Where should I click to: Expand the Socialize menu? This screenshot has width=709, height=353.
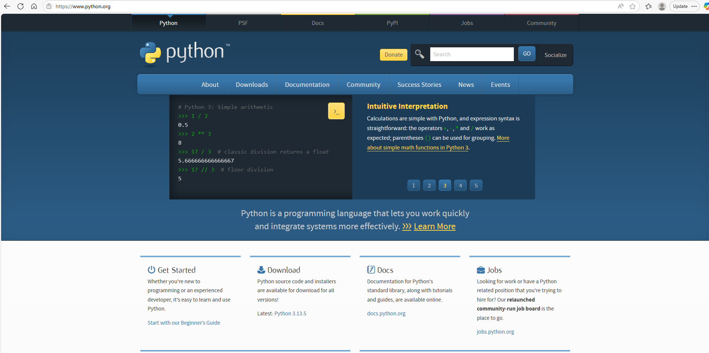(555, 55)
